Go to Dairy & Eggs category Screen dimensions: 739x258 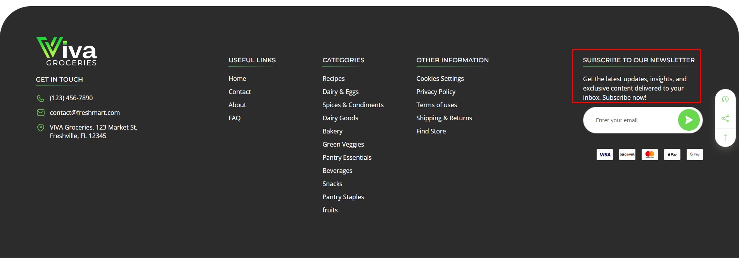[340, 92]
